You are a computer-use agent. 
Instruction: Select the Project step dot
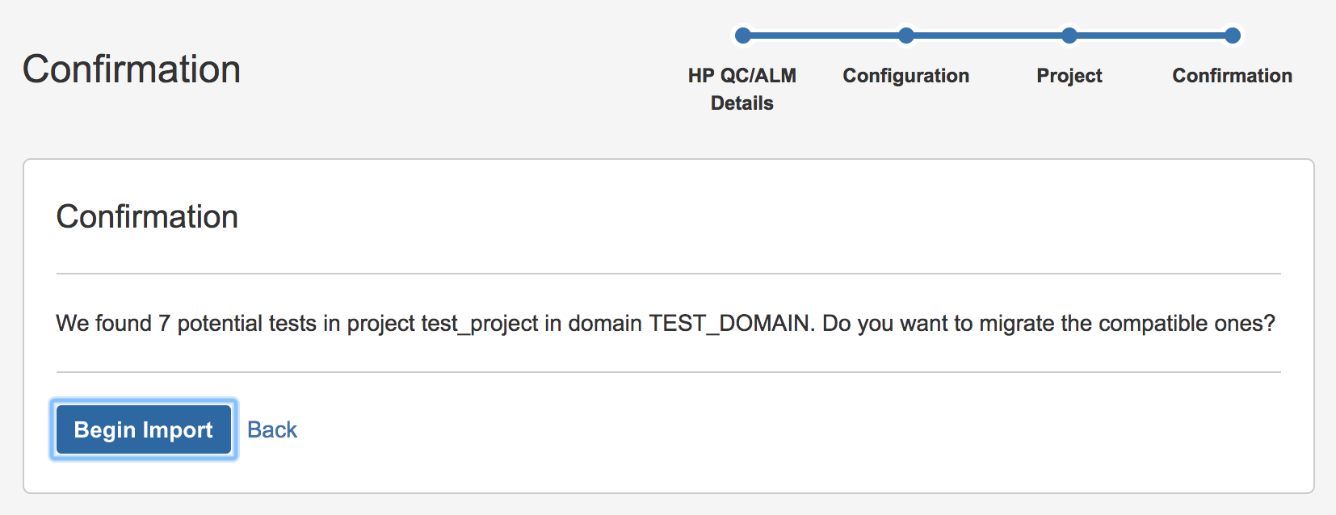click(x=1069, y=36)
